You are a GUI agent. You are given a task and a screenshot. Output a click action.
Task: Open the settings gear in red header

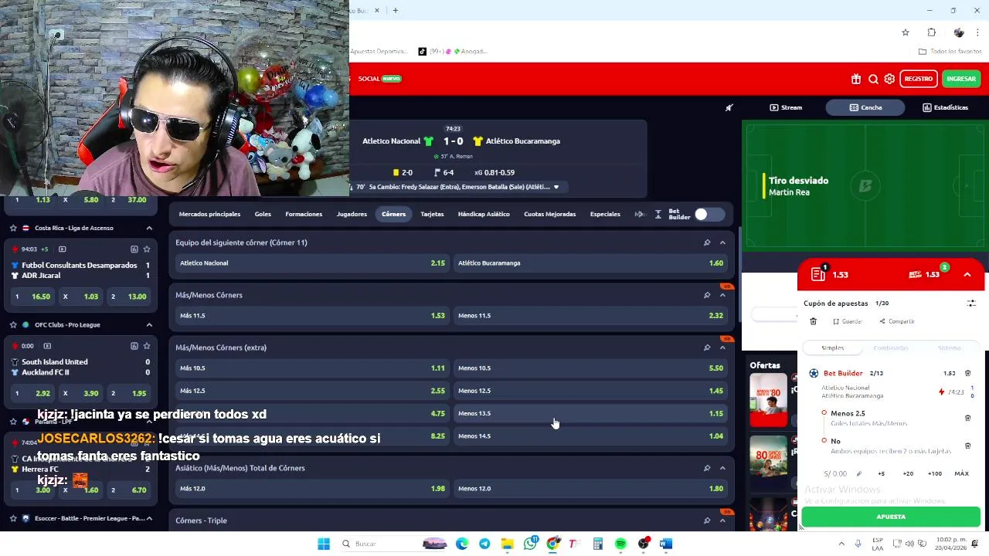click(889, 79)
